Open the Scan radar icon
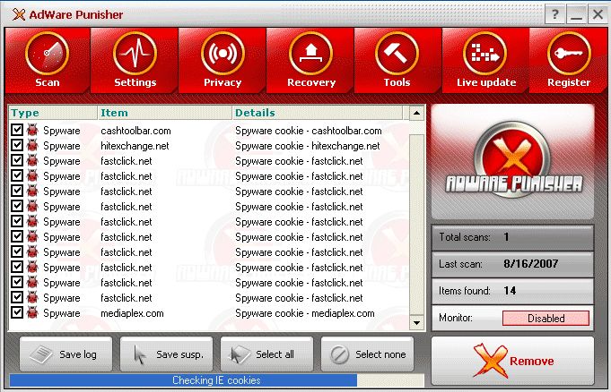Screen dimensions: 611x392 [x=48, y=54]
